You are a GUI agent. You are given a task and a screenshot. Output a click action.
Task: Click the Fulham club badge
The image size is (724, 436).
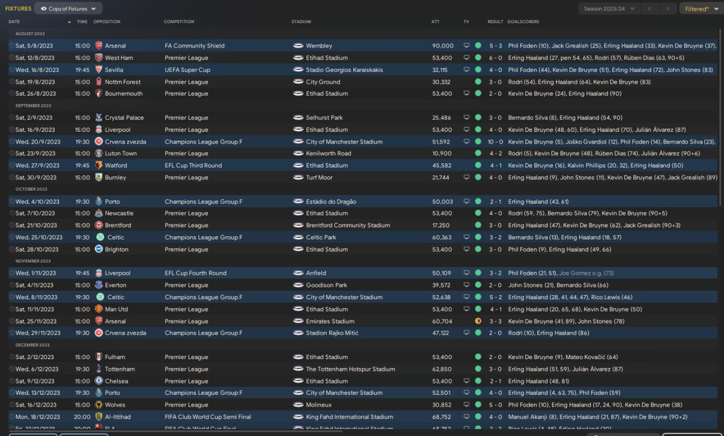coord(99,357)
